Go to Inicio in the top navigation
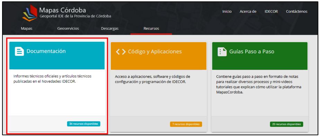This screenshot has height=137, width=319. pyautogui.click(x=227, y=11)
